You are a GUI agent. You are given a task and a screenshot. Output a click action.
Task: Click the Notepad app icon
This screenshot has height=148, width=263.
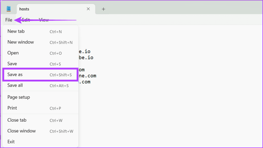(9, 9)
